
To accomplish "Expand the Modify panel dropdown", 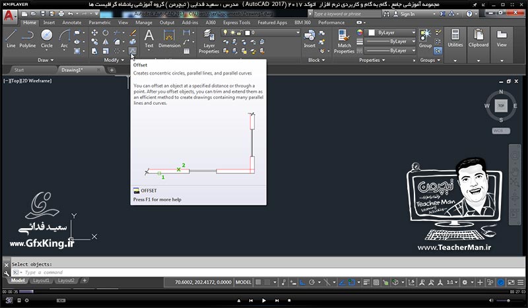I will tap(114, 60).
